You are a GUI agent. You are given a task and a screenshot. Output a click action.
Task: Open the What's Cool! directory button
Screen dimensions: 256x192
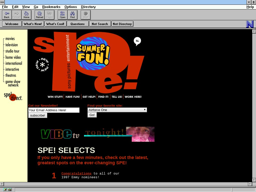(55, 24)
